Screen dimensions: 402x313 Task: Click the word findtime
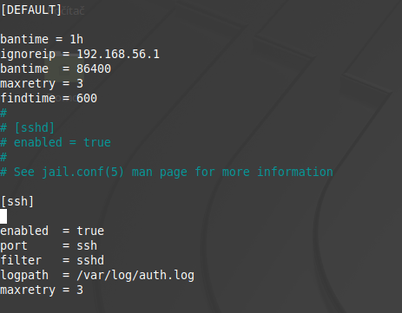pyautogui.click(x=28, y=98)
